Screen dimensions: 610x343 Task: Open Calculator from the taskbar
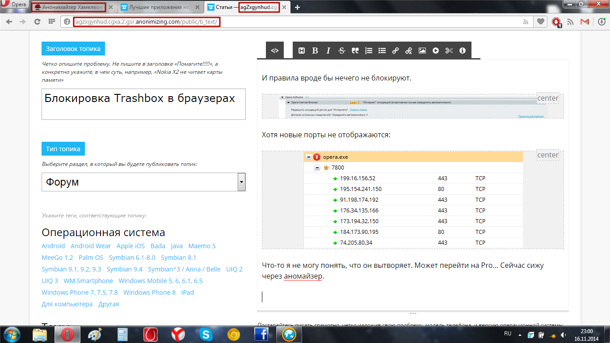123,334
